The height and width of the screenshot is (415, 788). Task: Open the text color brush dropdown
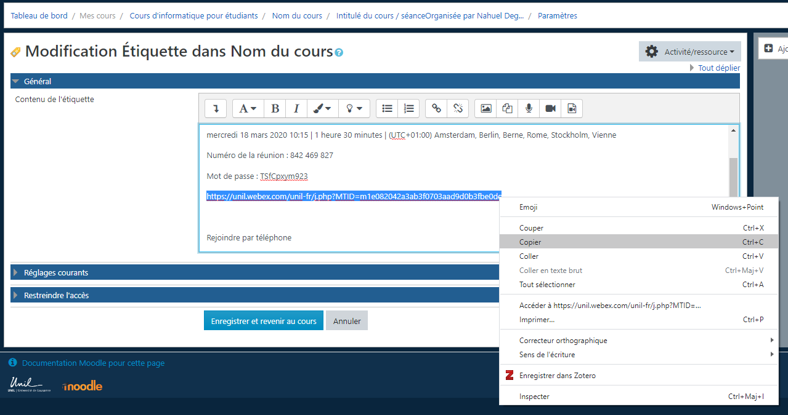point(322,108)
